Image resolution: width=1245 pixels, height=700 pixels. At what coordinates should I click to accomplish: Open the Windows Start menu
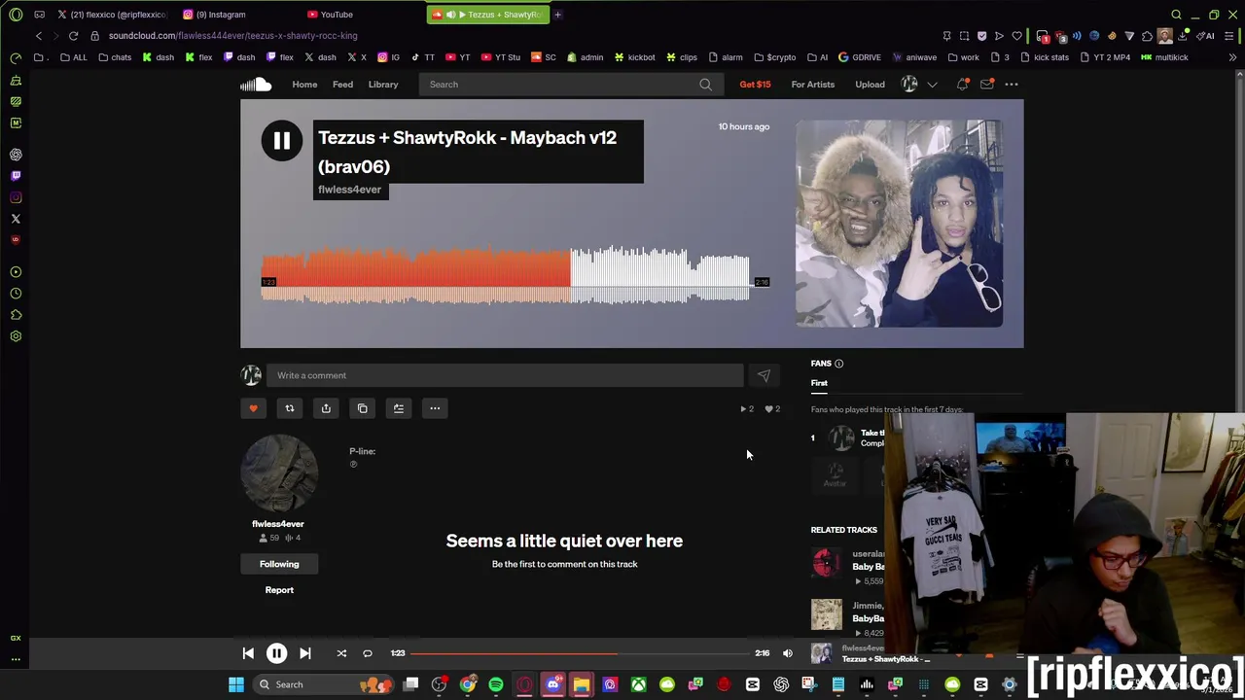[235, 684]
